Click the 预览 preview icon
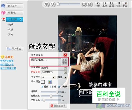Viewport: 132px width, 110px height. (125, 4)
